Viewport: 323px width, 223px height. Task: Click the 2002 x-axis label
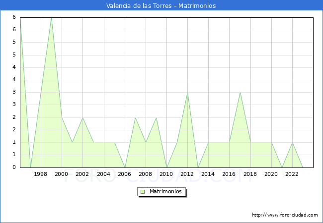[82, 174]
